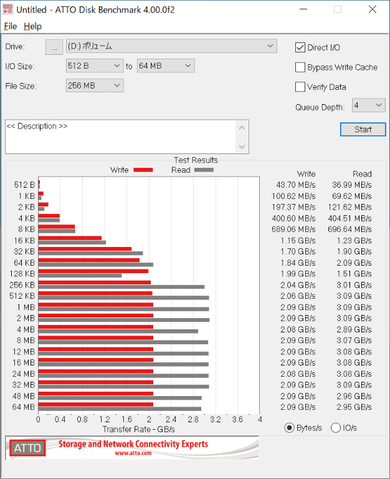This screenshot has height=479, width=390.
Task: Click the Transfer Rate - GB/s axis label
Action: click(x=138, y=430)
